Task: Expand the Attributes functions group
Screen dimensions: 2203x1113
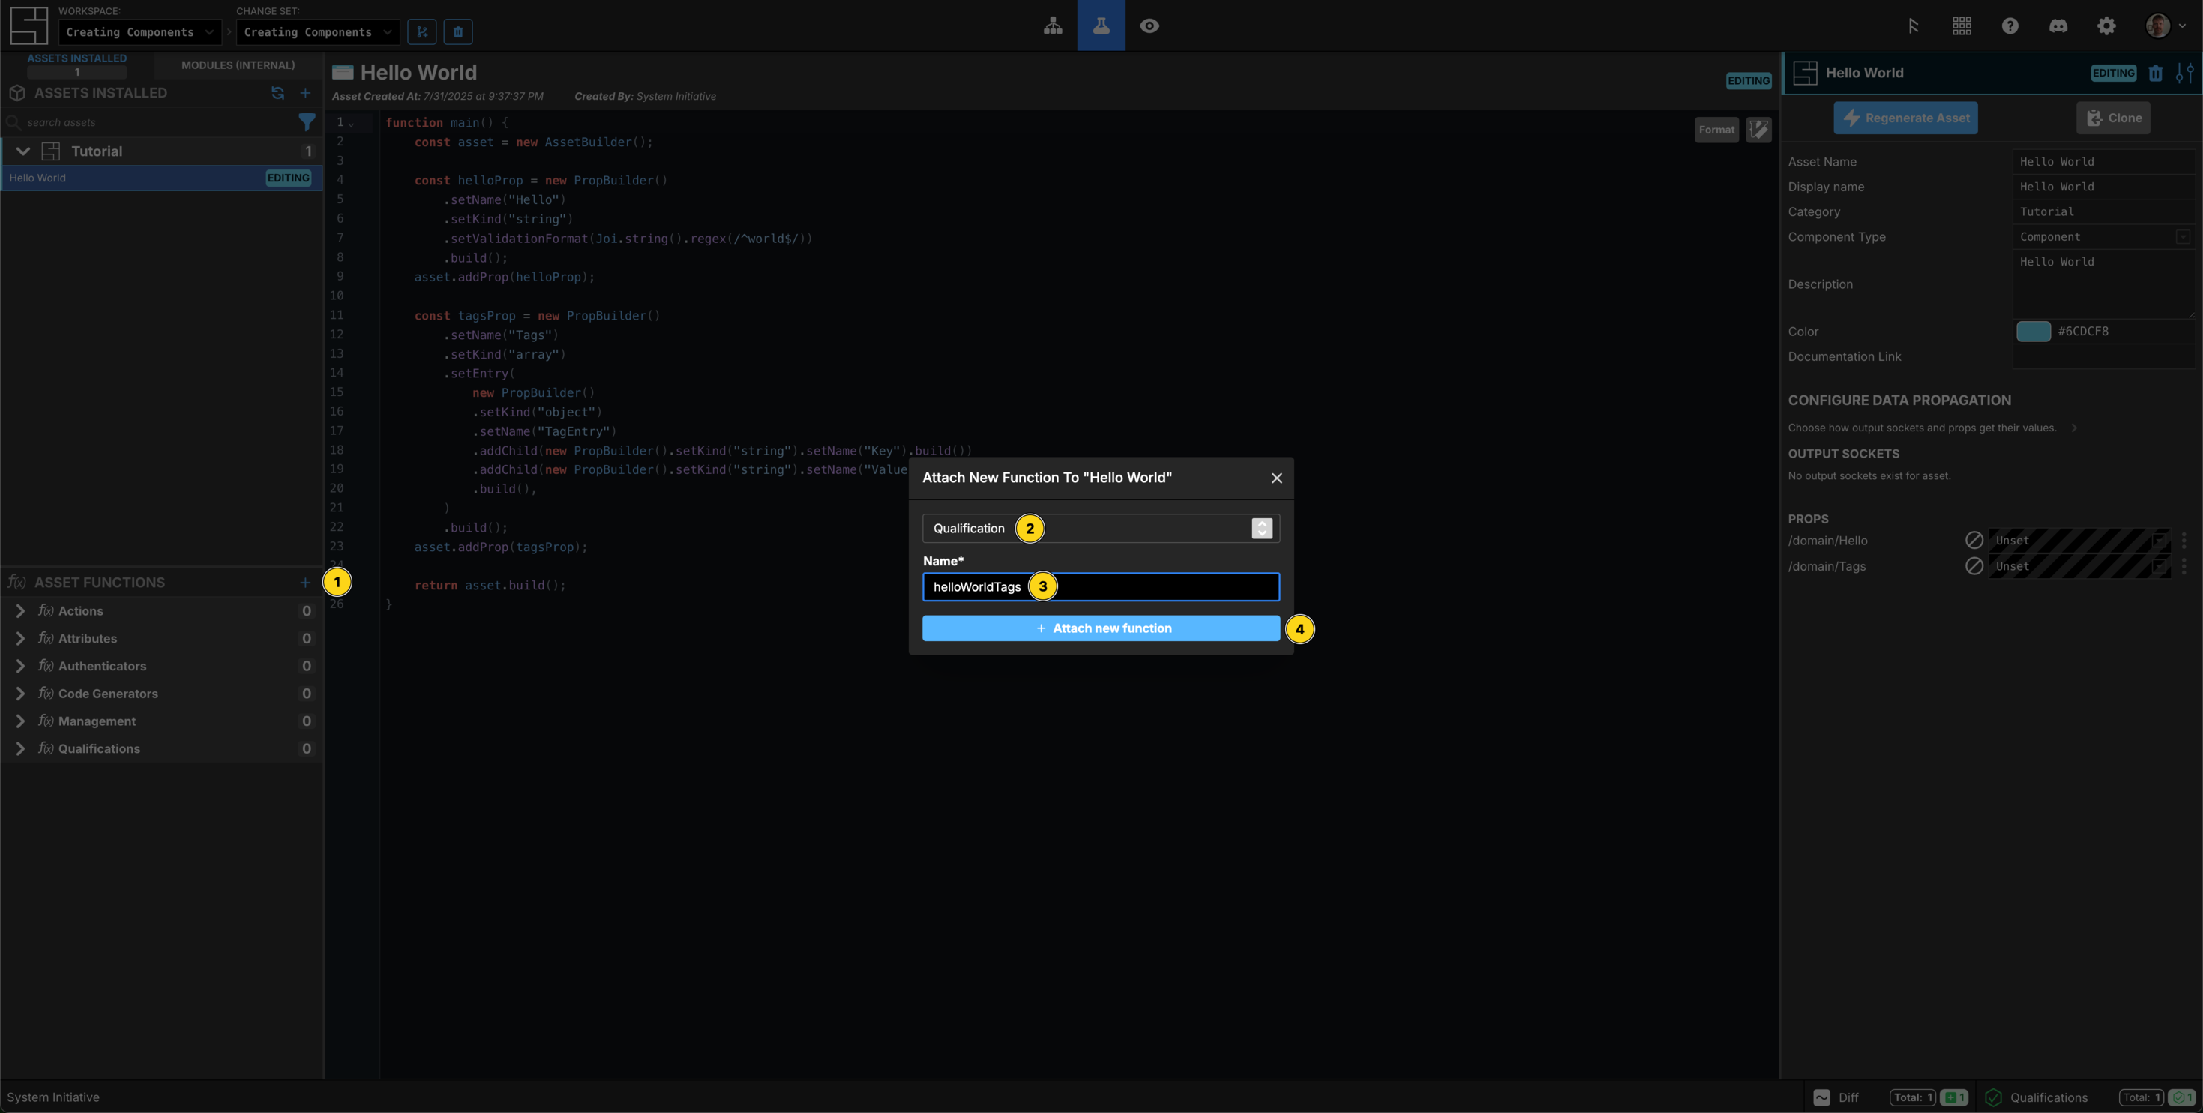Action: tap(20, 638)
